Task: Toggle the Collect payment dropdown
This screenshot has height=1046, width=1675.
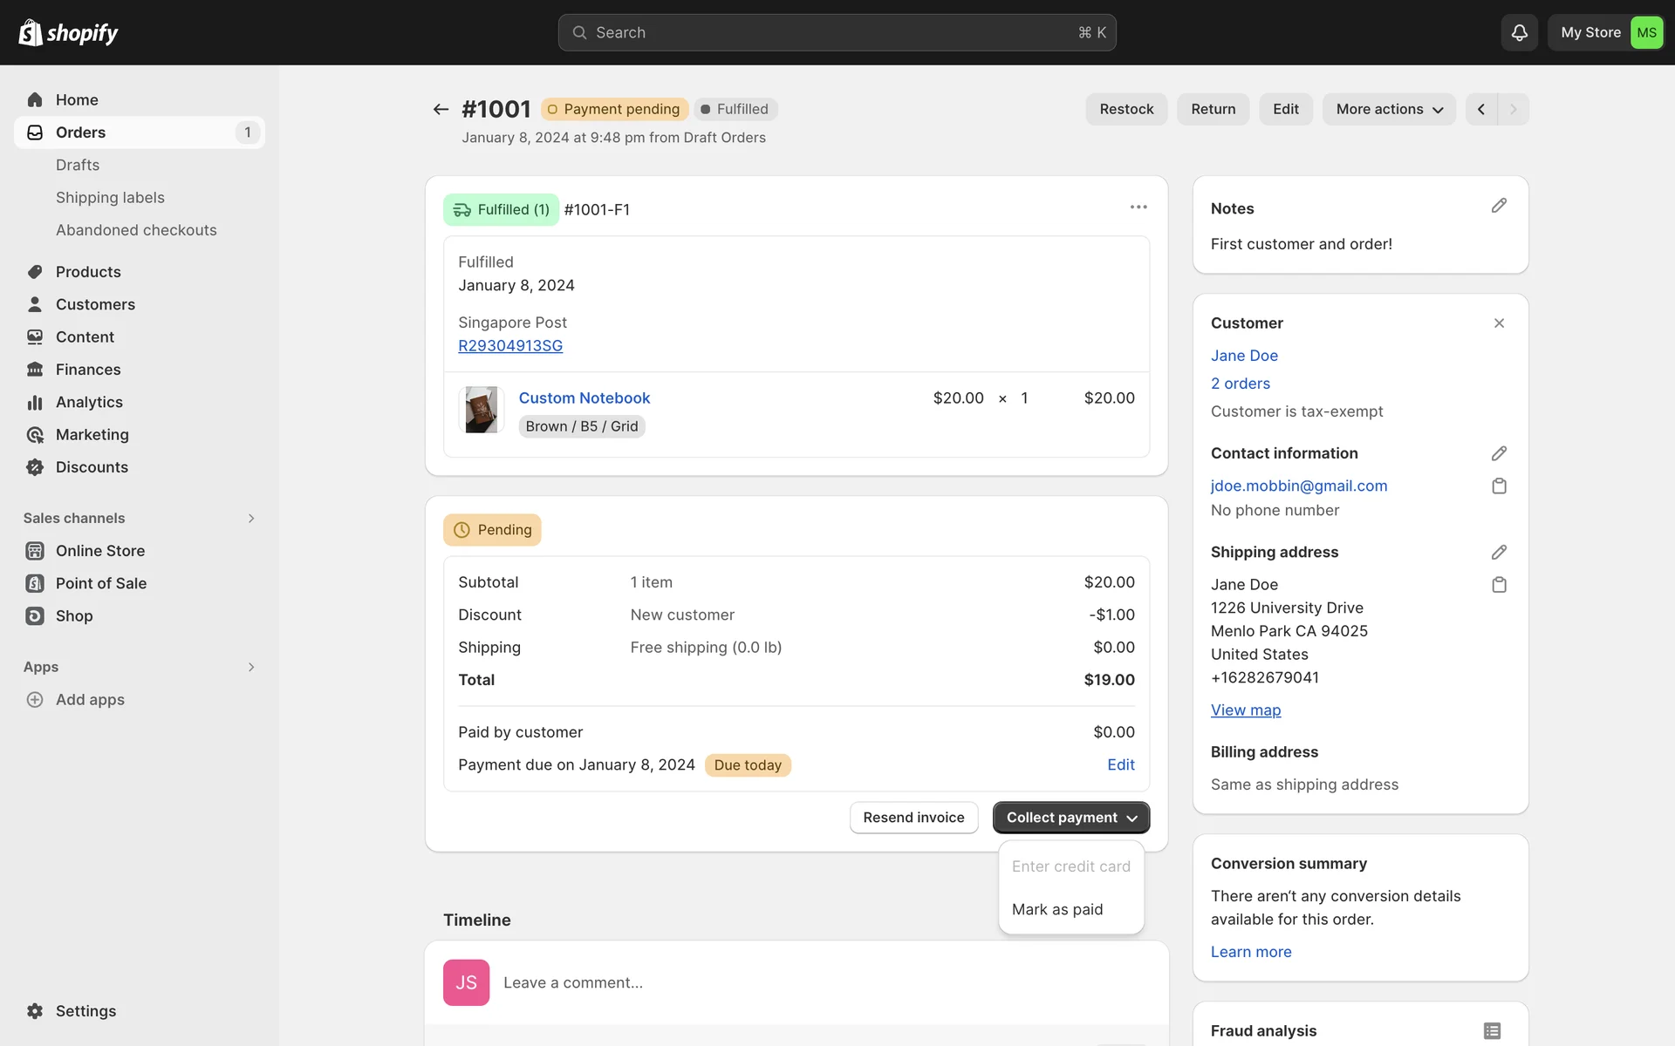Action: click(1070, 818)
